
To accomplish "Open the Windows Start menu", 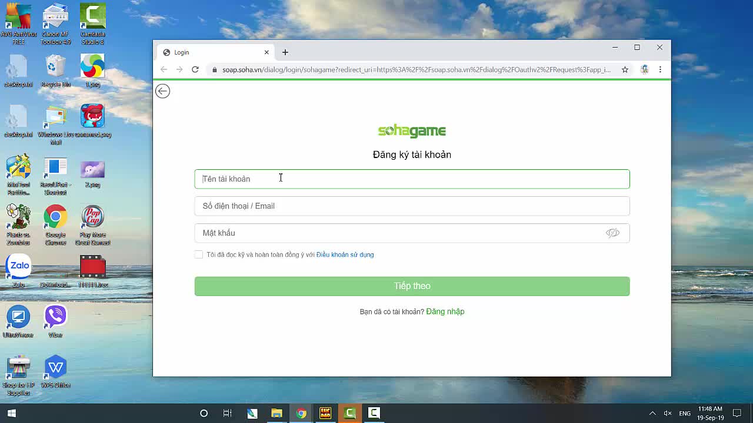I will (11, 413).
